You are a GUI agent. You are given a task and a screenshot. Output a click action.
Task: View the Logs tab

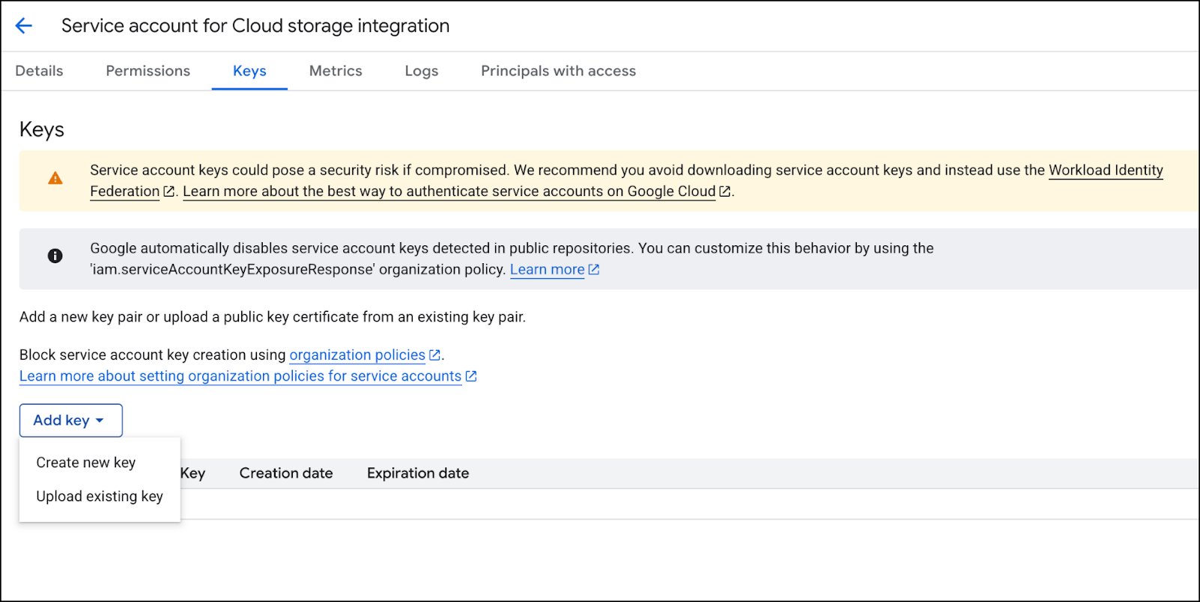[422, 71]
